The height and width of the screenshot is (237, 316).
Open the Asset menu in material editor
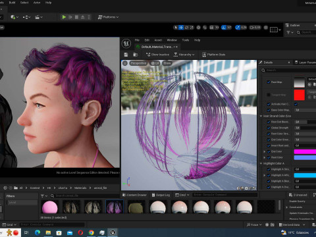tap(158, 40)
